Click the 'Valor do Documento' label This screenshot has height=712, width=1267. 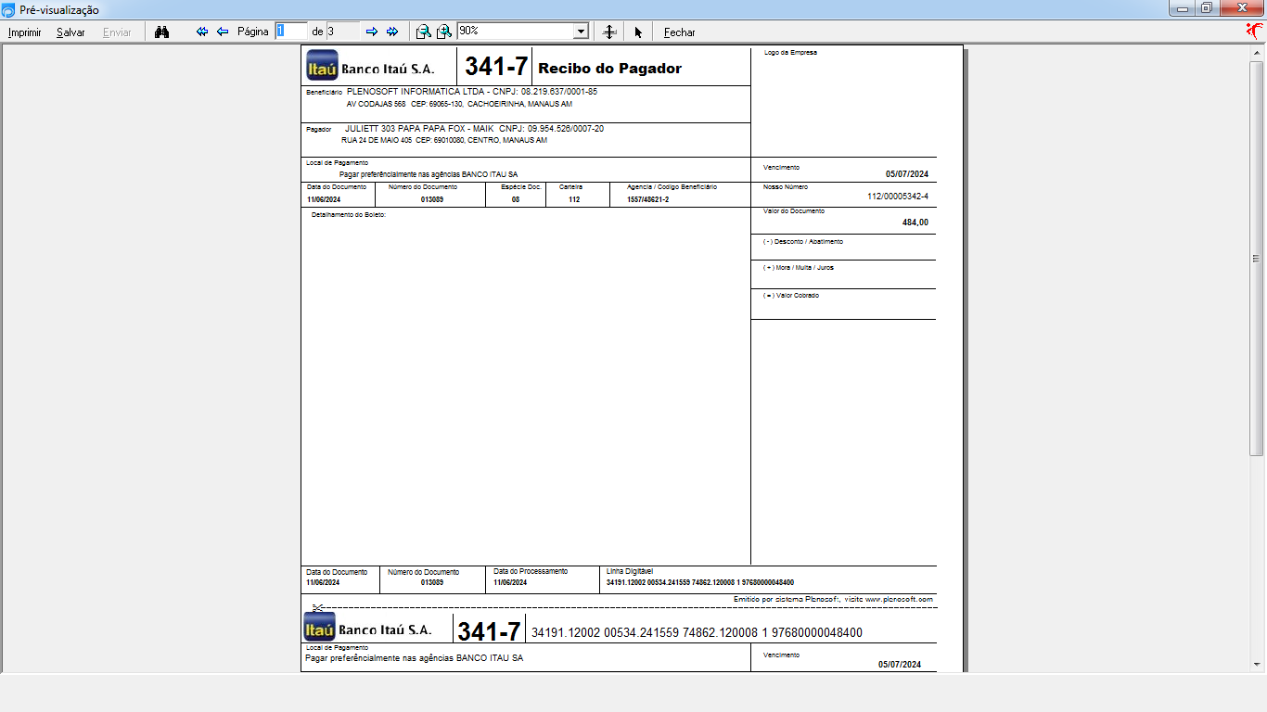pos(794,211)
